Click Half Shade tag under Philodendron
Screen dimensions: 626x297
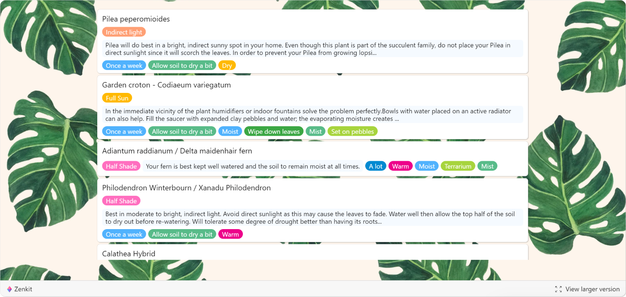click(x=121, y=201)
